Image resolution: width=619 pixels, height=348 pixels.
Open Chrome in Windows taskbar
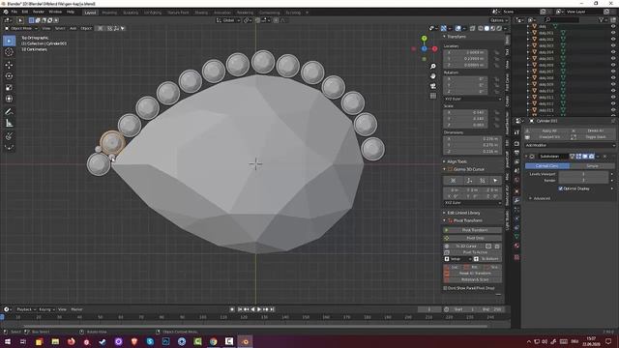[213, 341]
